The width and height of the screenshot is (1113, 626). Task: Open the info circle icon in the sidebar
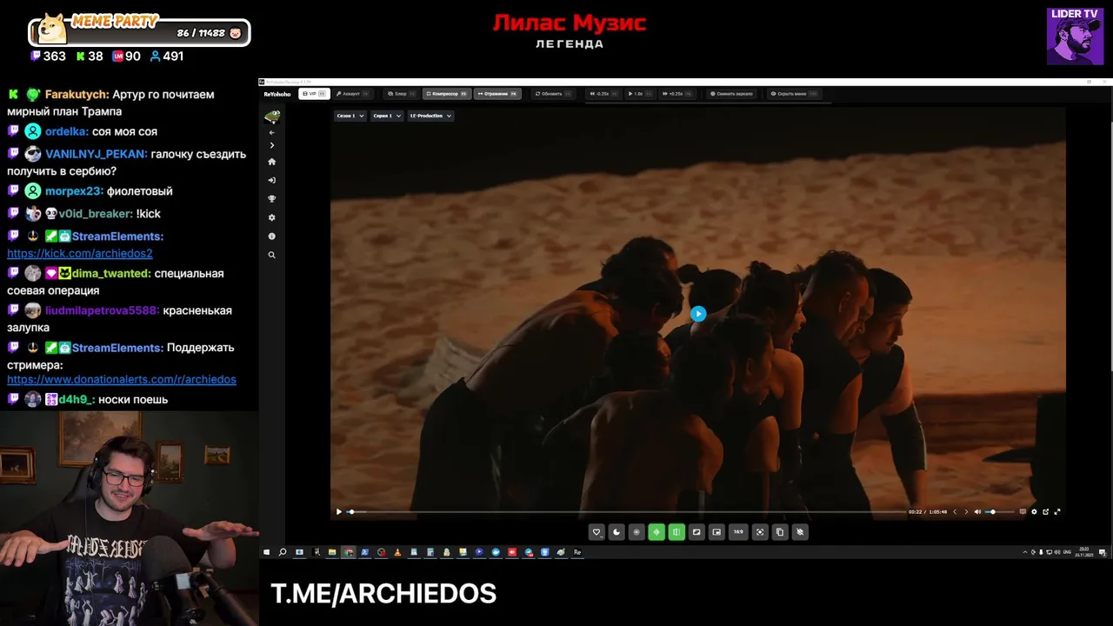(272, 236)
